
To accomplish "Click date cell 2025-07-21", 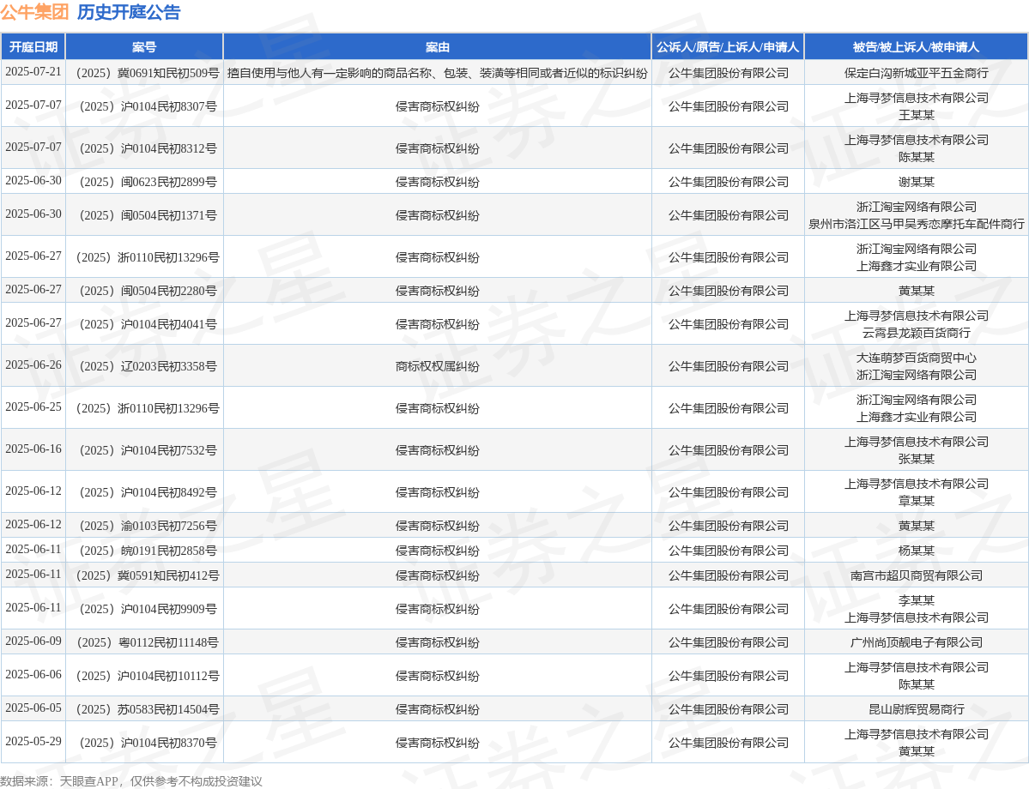I will (x=33, y=72).
